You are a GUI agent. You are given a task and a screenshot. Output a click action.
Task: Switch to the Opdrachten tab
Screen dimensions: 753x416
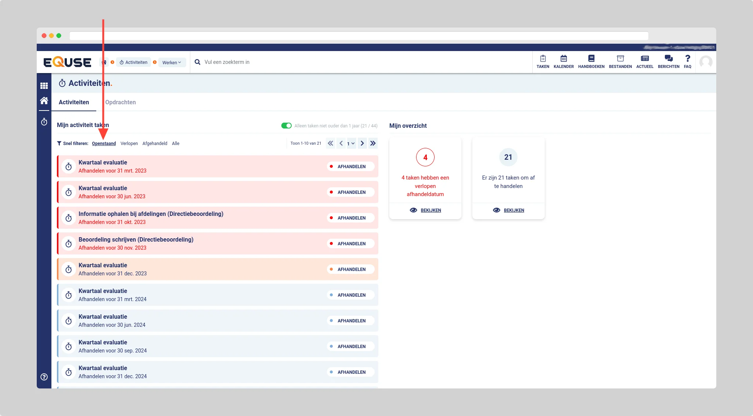[120, 102]
